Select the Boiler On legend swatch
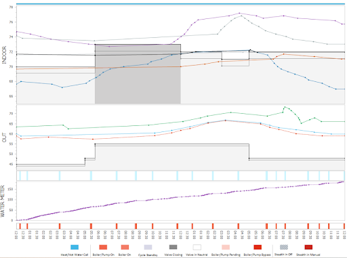 coord(125,247)
